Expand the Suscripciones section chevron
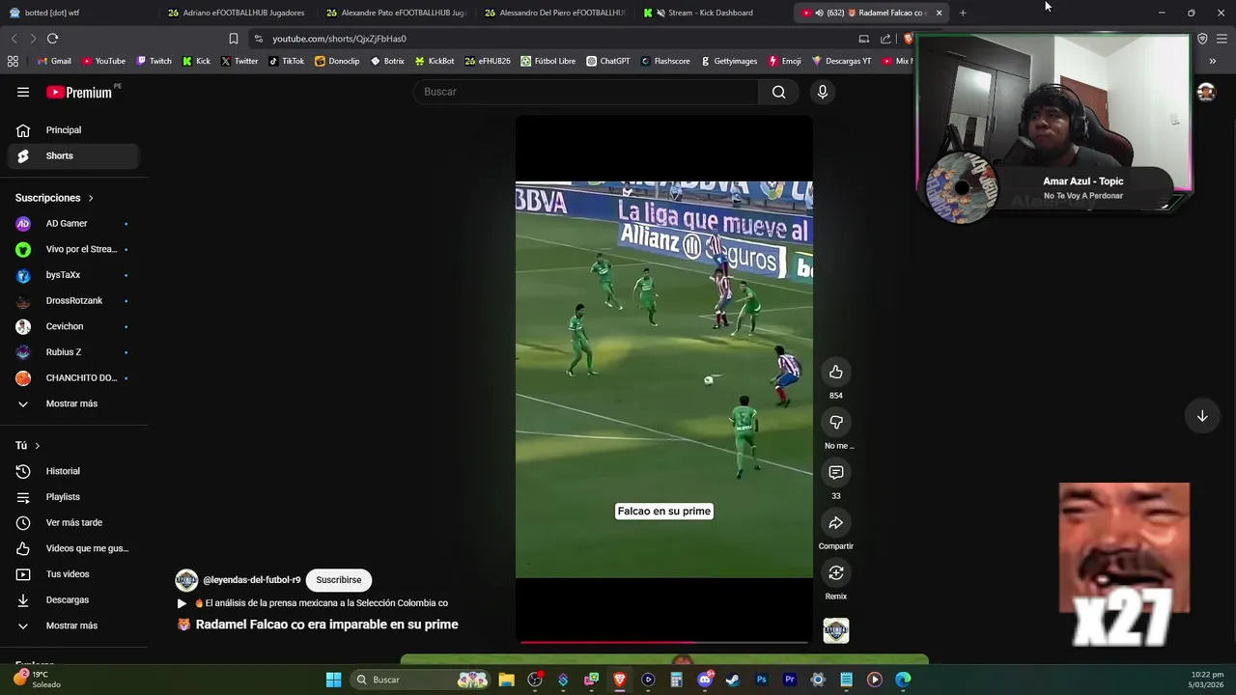The width and height of the screenshot is (1236, 695). click(x=91, y=198)
